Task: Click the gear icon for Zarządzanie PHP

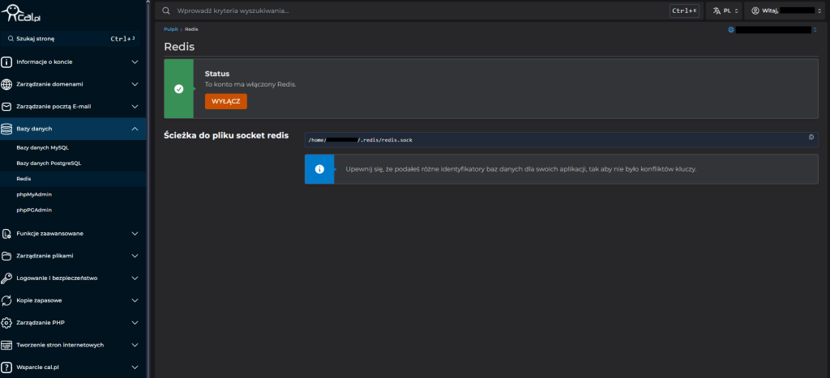Action: click(x=7, y=322)
